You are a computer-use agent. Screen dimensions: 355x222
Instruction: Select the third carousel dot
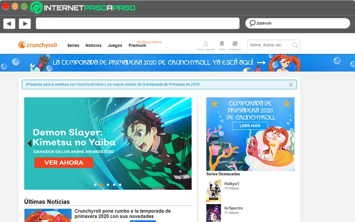tap(108, 185)
